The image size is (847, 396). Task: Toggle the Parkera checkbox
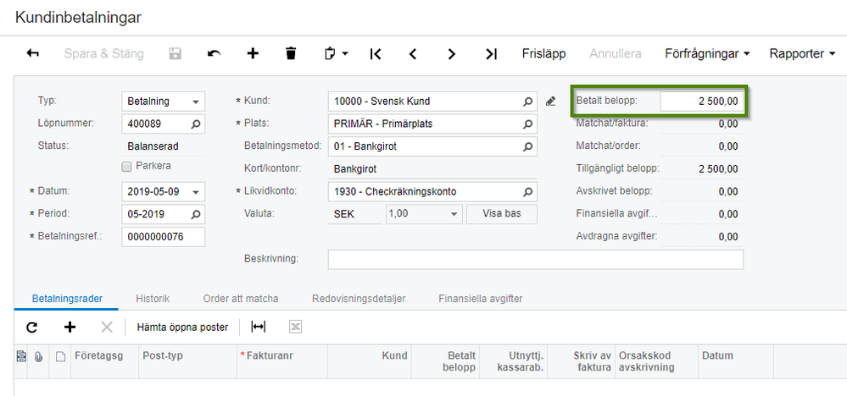tap(128, 166)
